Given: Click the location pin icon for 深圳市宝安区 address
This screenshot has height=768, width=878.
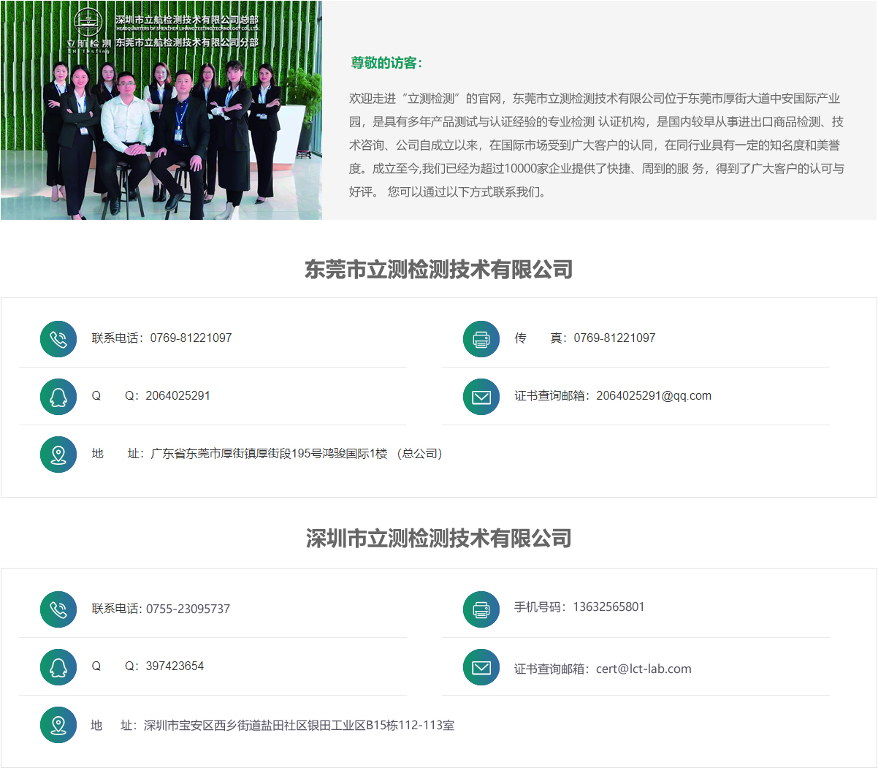Looking at the screenshot, I should coord(58,725).
